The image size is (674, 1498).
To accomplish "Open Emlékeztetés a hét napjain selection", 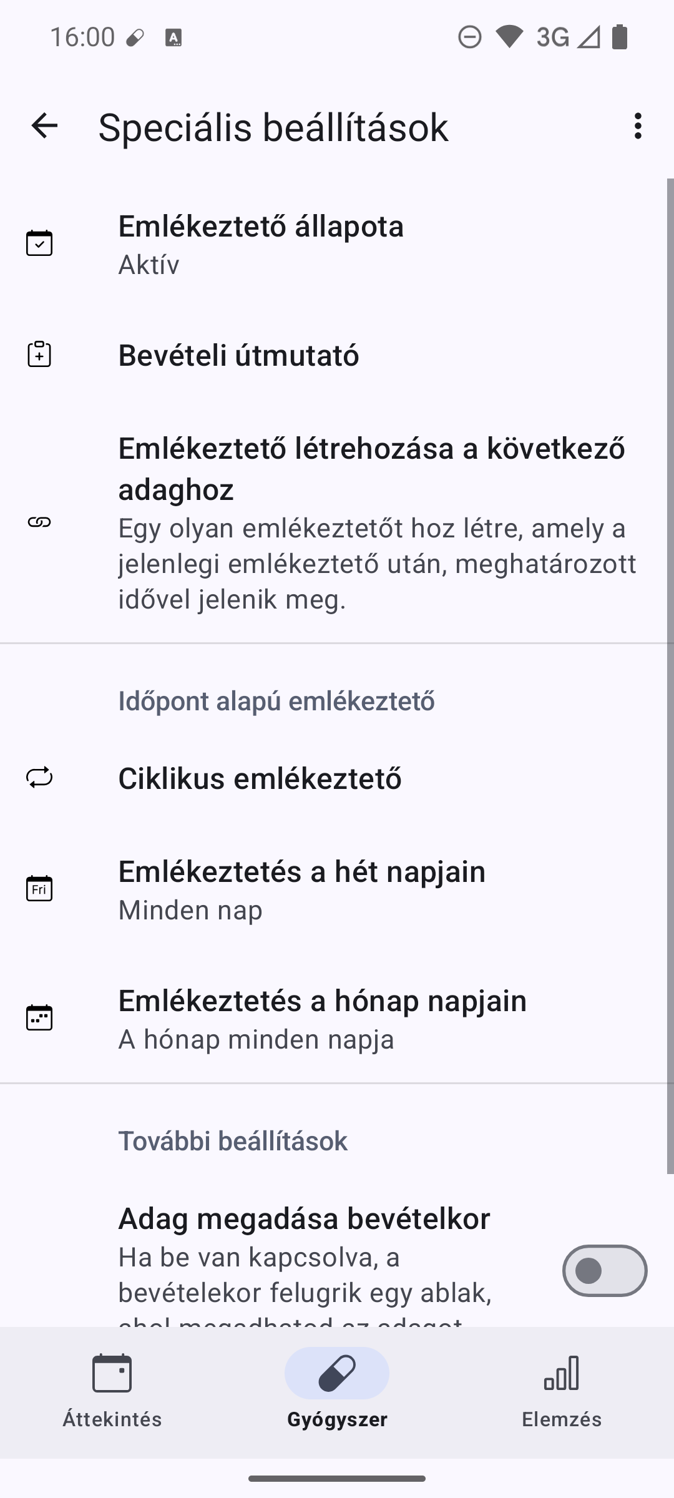I will point(302,889).
